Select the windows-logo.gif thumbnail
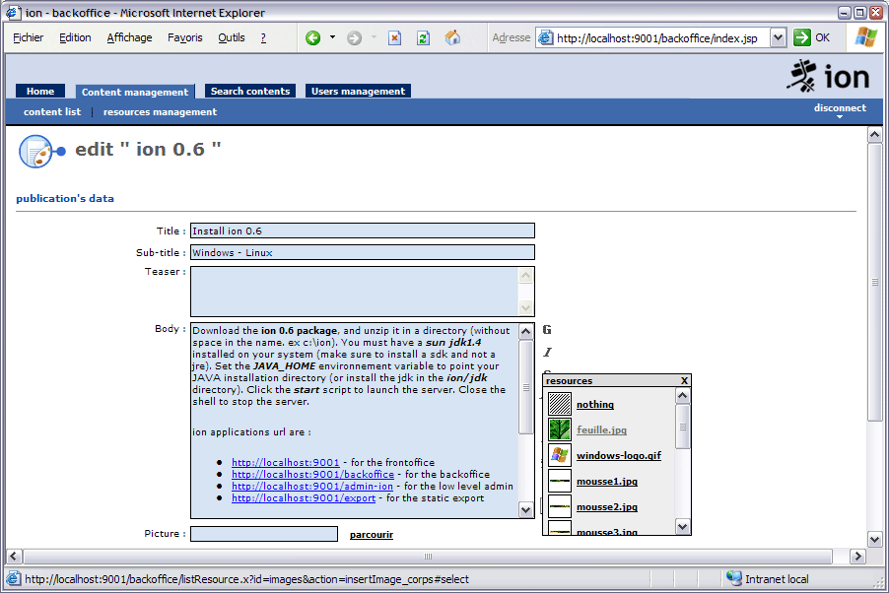The image size is (889, 593). [560, 455]
